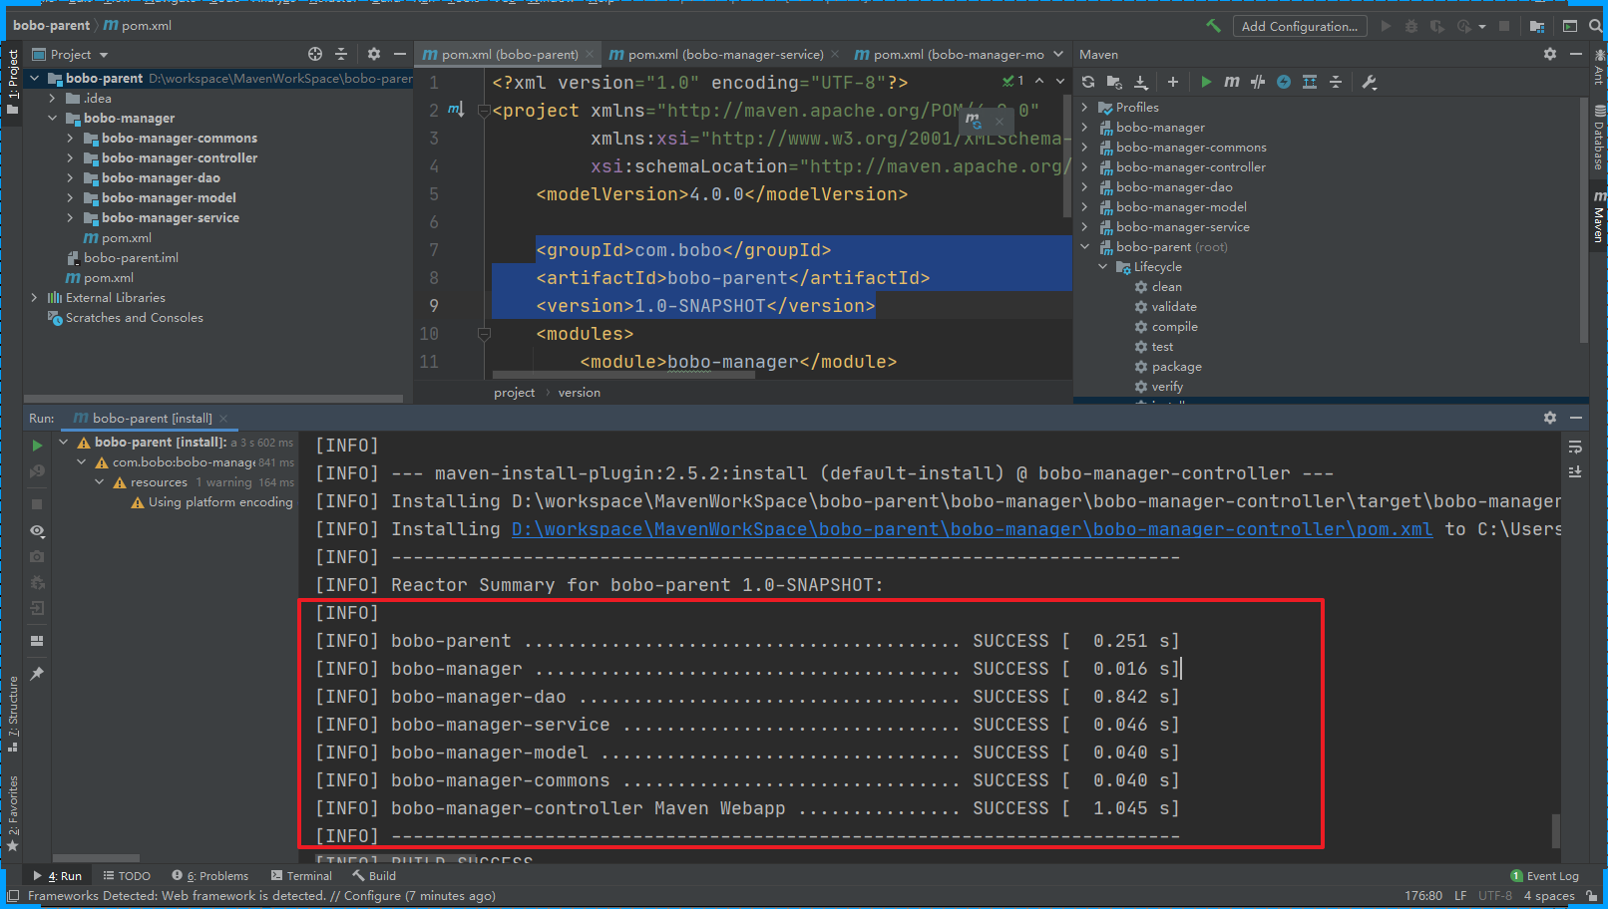The height and width of the screenshot is (909, 1608).
Task: Toggle the 1: Project tool window button
Action: pyautogui.click(x=13, y=80)
